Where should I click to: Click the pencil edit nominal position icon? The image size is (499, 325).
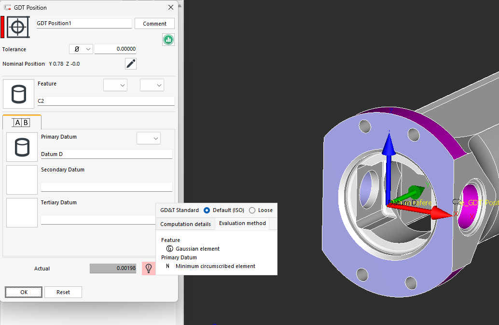click(131, 64)
